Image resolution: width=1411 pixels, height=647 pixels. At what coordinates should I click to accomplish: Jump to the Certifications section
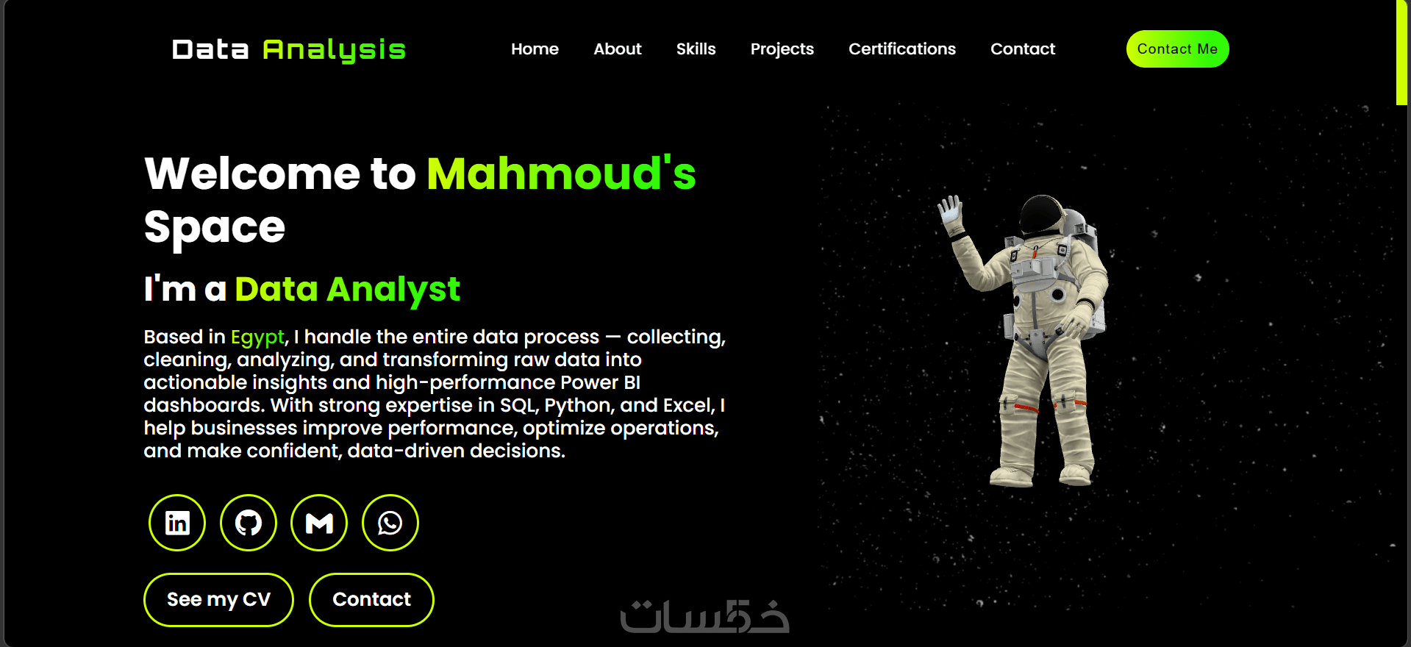coord(902,49)
